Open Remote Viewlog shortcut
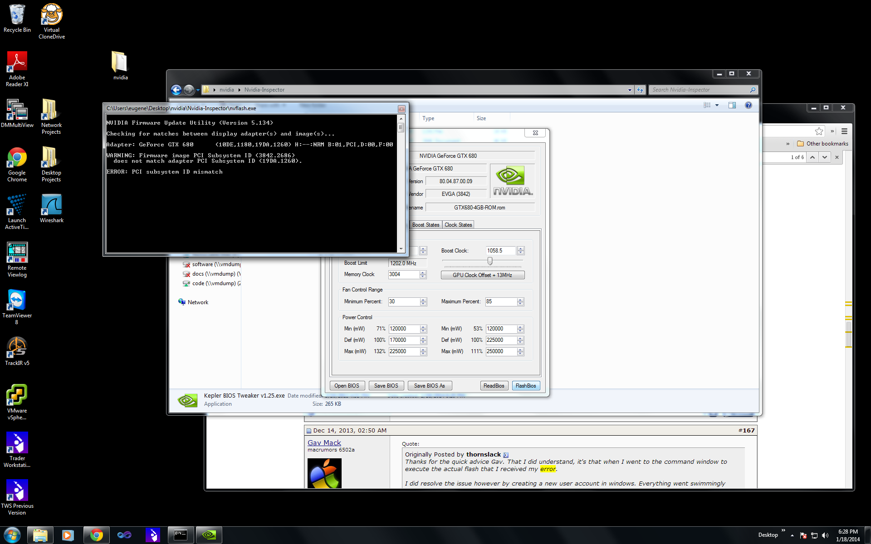Viewport: 871px width, 544px height. 17,259
